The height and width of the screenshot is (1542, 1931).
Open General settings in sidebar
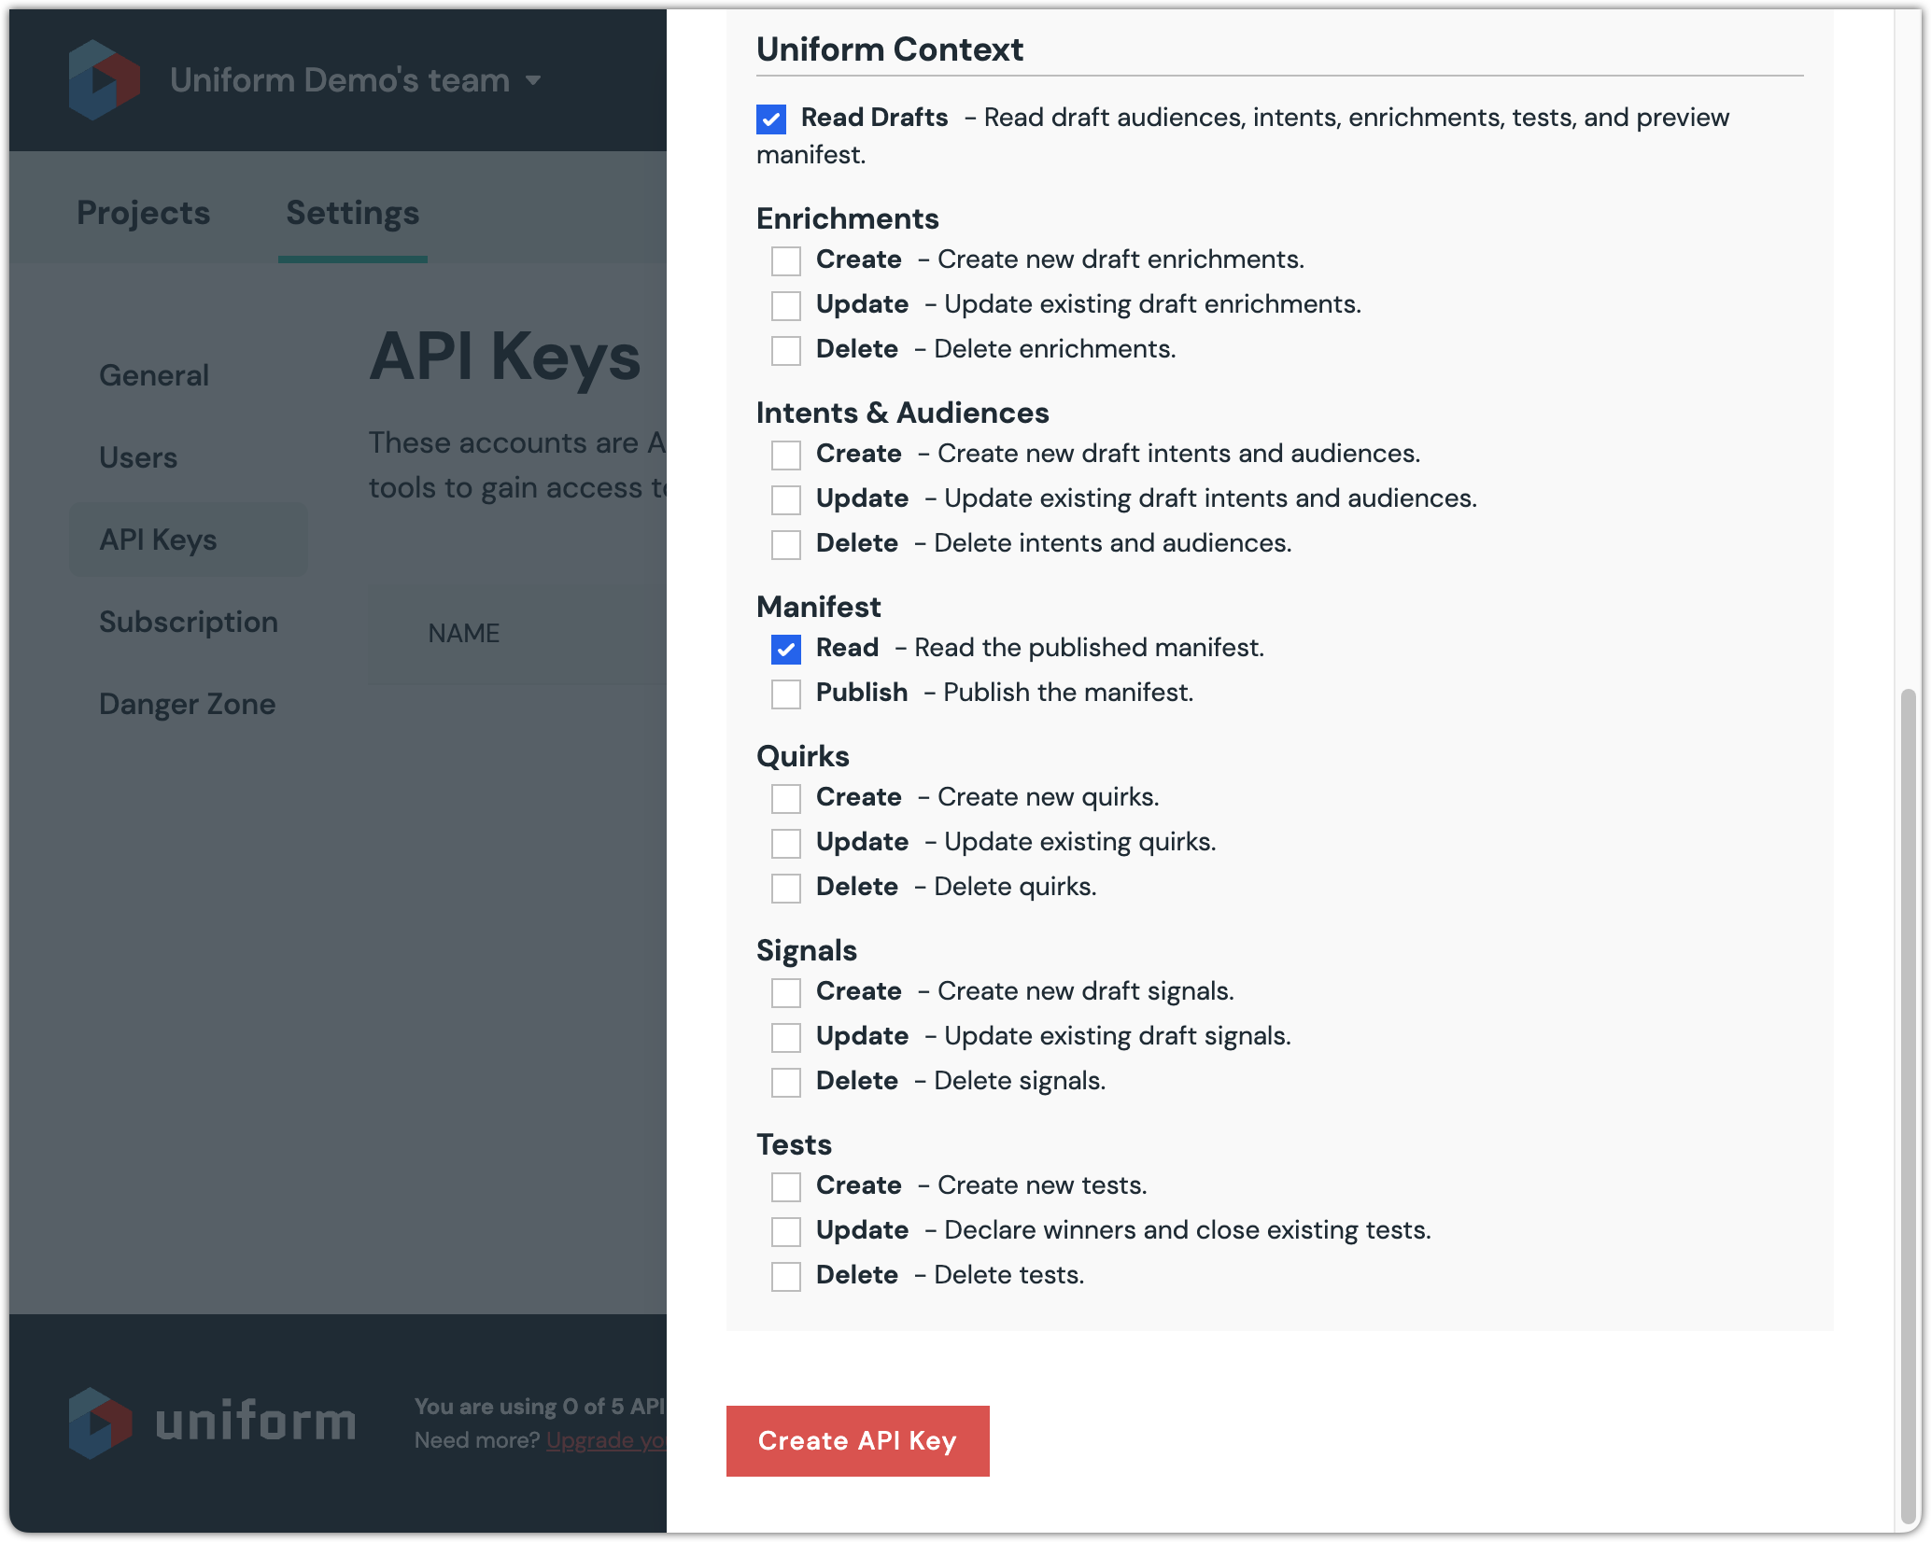click(x=154, y=375)
